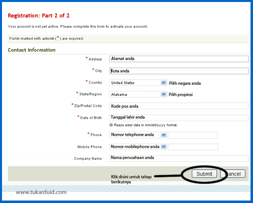Screen dimensions: 253x203
Task: Click the Address input field
Action: click(x=179, y=59)
